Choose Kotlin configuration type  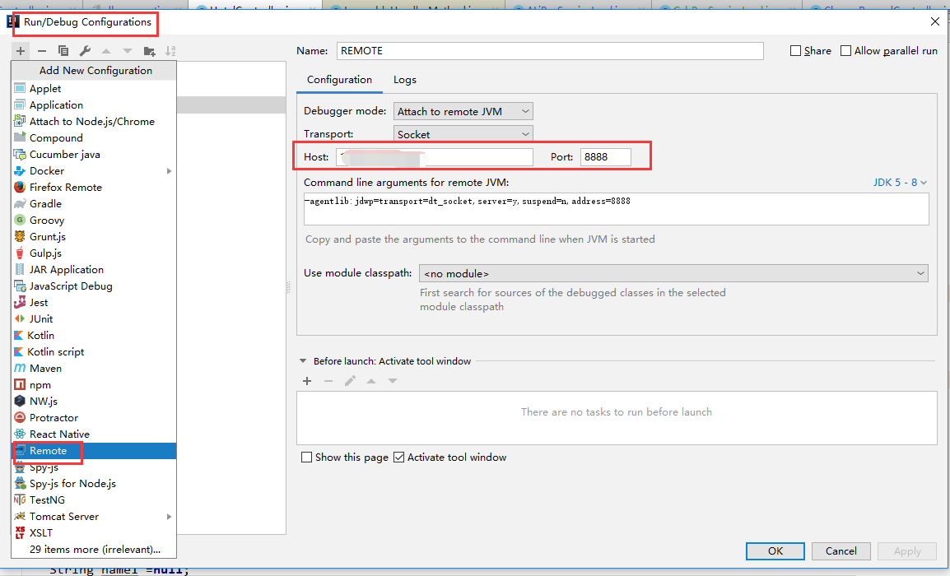(94, 335)
